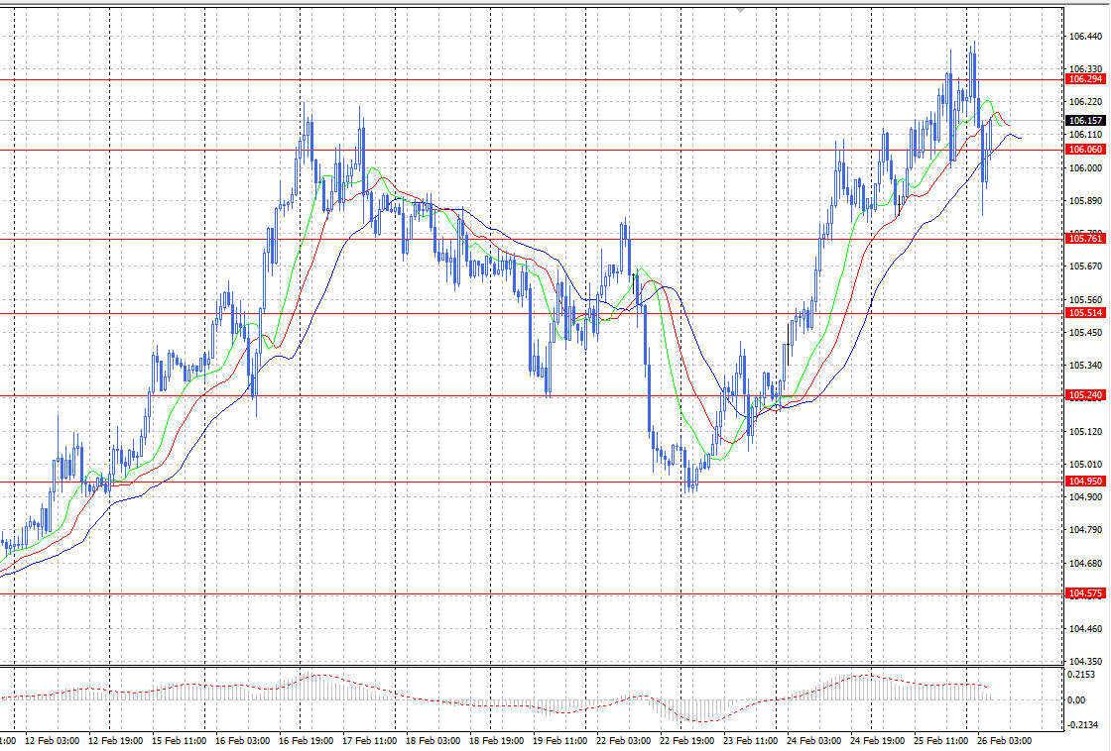Click the 24 Feb 19:00 time label
Image resolution: width=1111 pixels, height=751 pixels.
coord(877,741)
